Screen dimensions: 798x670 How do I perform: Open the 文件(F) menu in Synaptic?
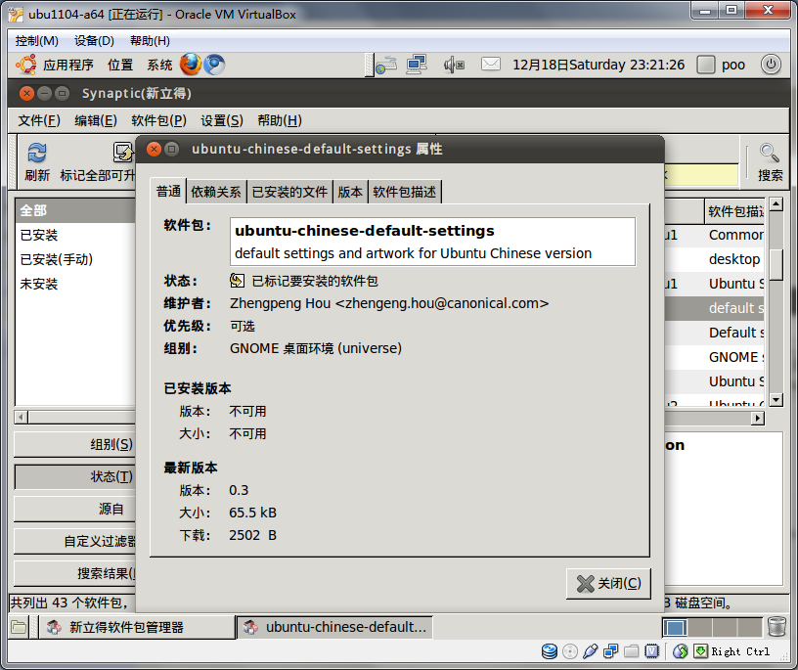pyautogui.click(x=39, y=120)
